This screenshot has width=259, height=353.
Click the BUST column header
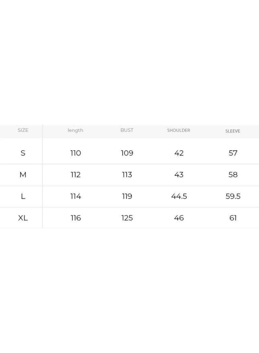point(127,130)
